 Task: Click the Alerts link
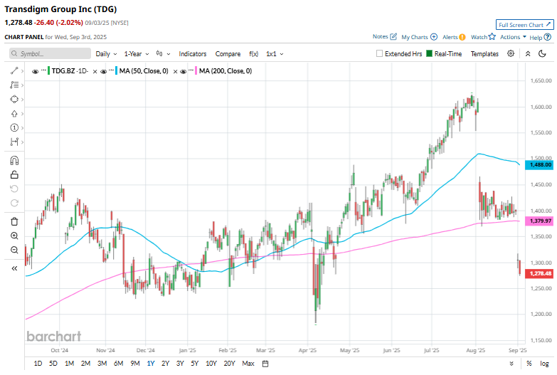click(x=450, y=37)
